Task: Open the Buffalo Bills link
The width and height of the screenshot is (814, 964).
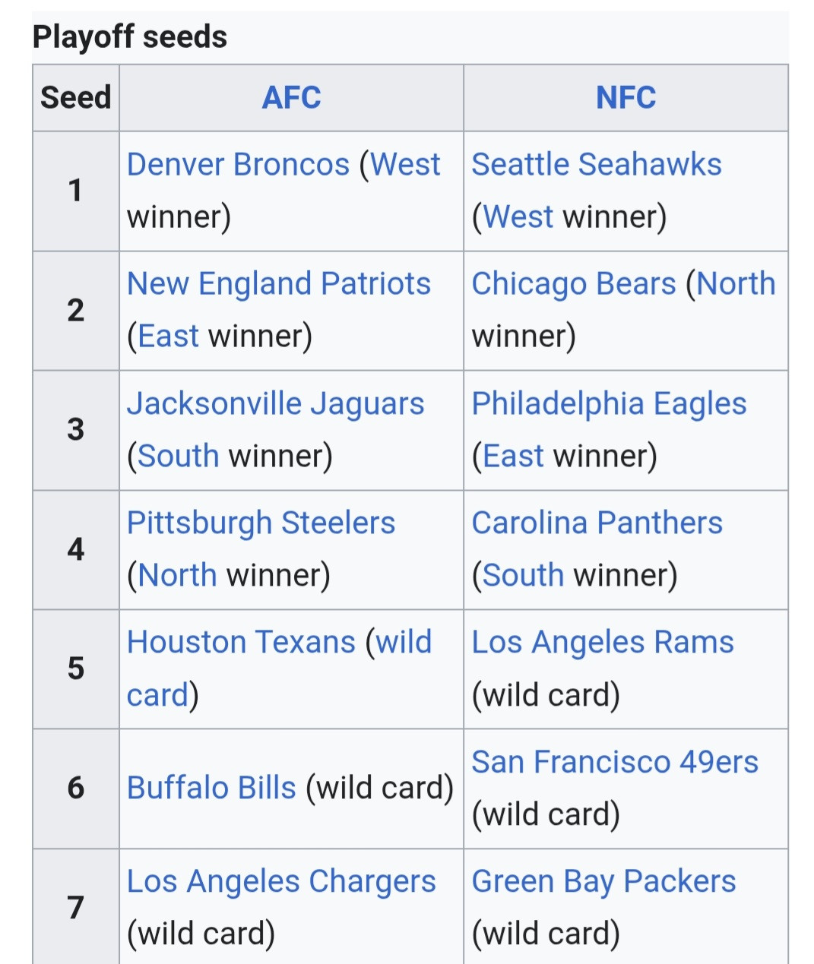Action: (211, 789)
